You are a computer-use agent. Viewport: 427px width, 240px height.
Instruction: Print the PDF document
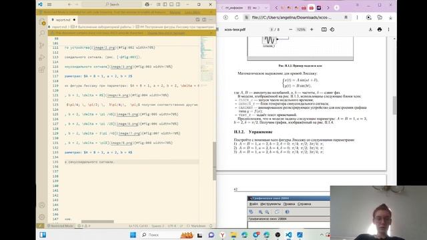point(380,29)
